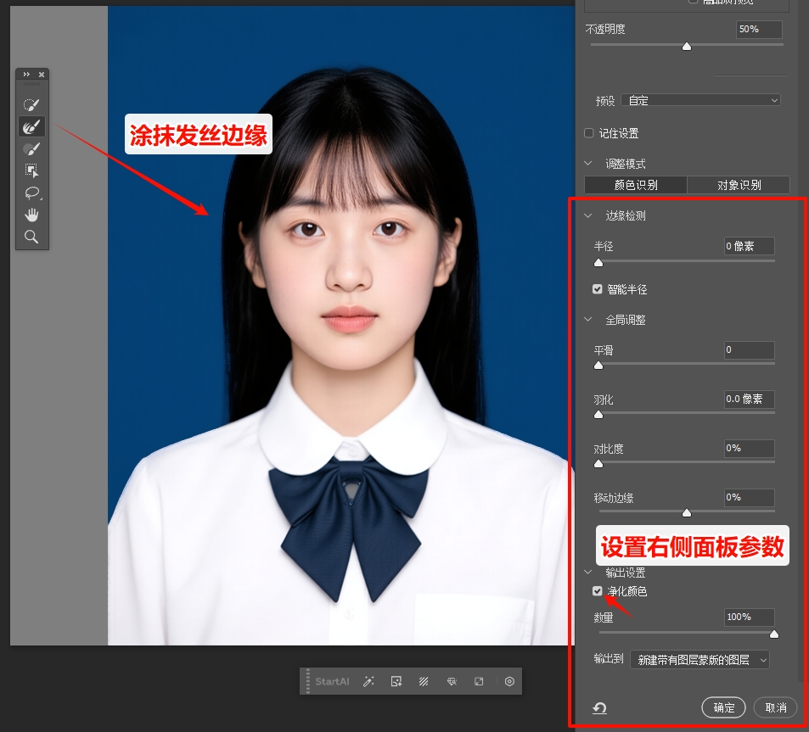Viewport: 809px width, 732px height.
Task: Activate the Hand tool
Action: [31, 215]
